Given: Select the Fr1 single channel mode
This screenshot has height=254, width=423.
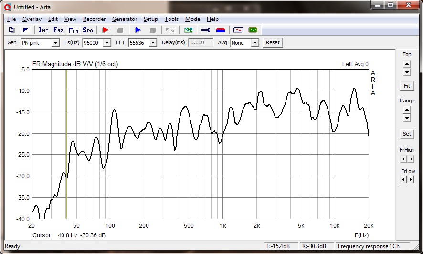Looking at the screenshot, I should (x=74, y=30).
